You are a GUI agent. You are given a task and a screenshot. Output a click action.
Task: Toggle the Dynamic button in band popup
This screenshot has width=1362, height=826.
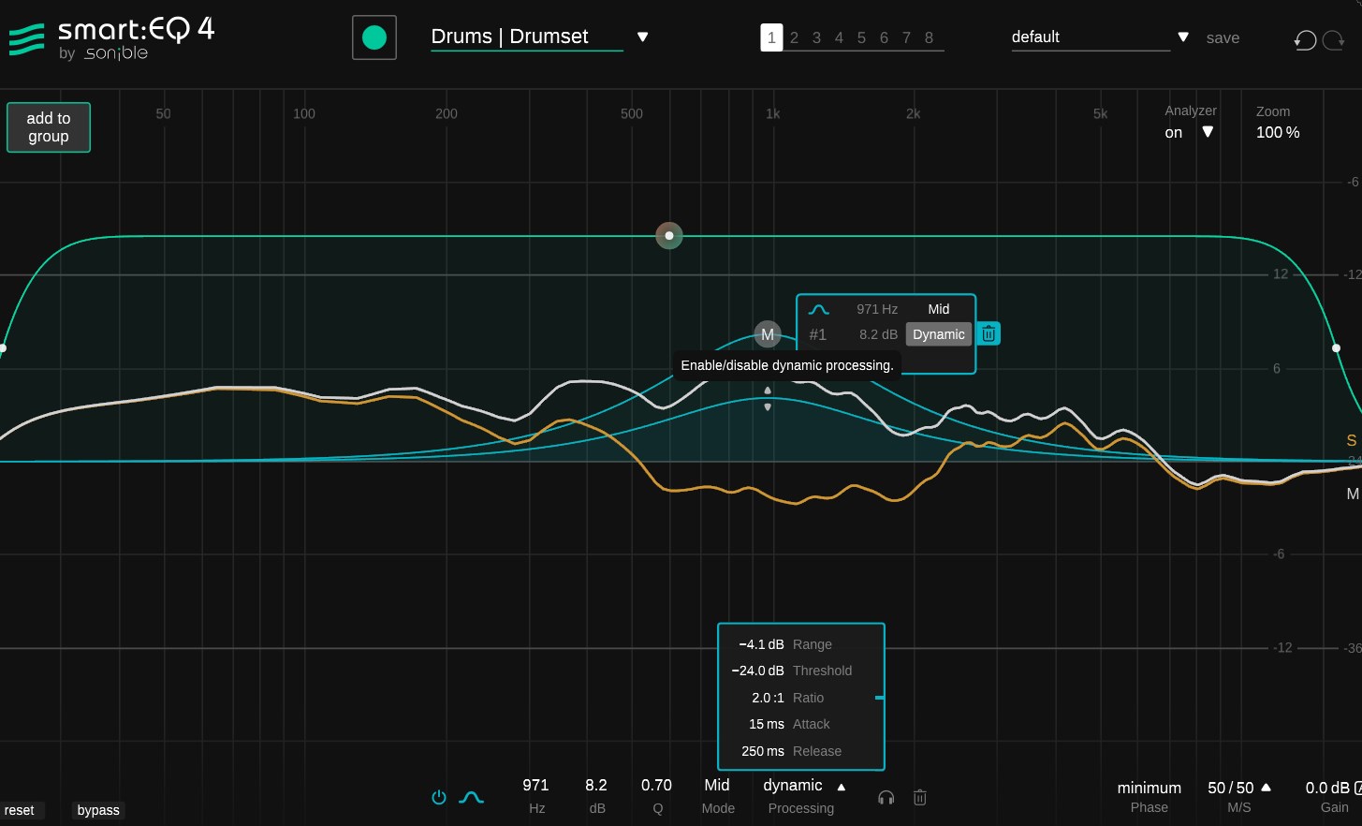pyautogui.click(x=939, y=334)
